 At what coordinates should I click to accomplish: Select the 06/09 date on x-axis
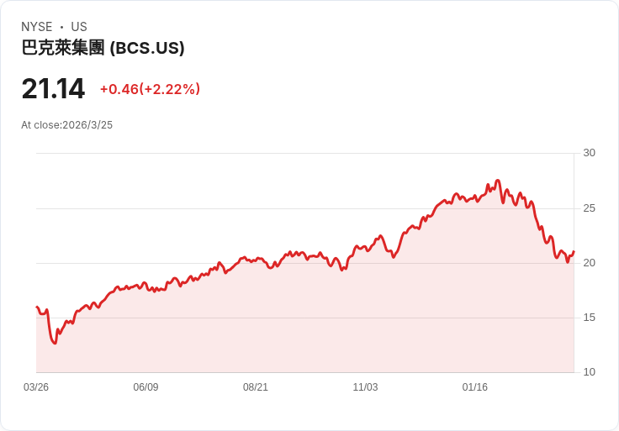145,387
